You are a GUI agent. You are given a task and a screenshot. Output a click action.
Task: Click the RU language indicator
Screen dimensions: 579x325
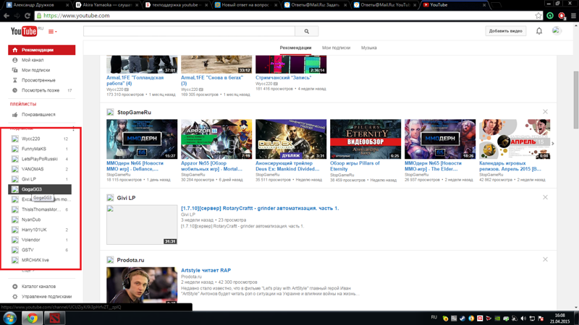tap(434, 317)
